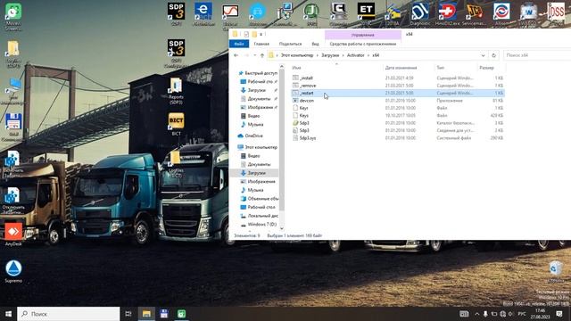Open the Quick Access toolbar customize dropdown
The height and width of the screenshot is (321, 571).
click(x=261, y=34)
